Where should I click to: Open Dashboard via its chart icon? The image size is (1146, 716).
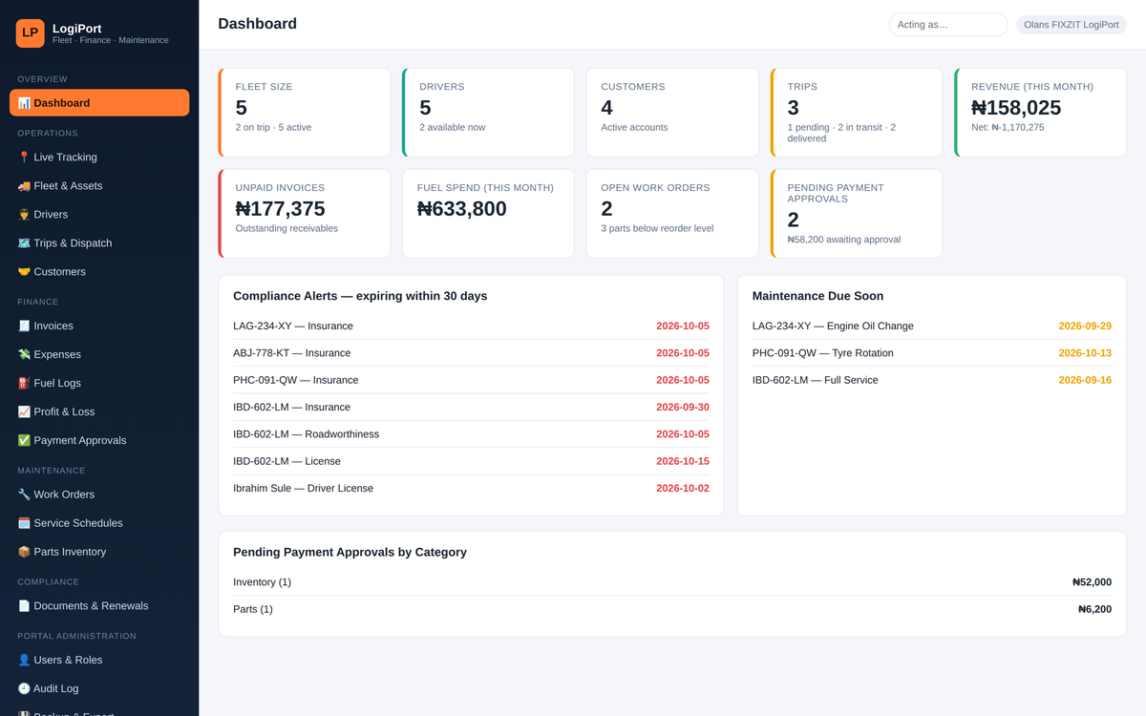pyautogui.click(x=24, y=103)
